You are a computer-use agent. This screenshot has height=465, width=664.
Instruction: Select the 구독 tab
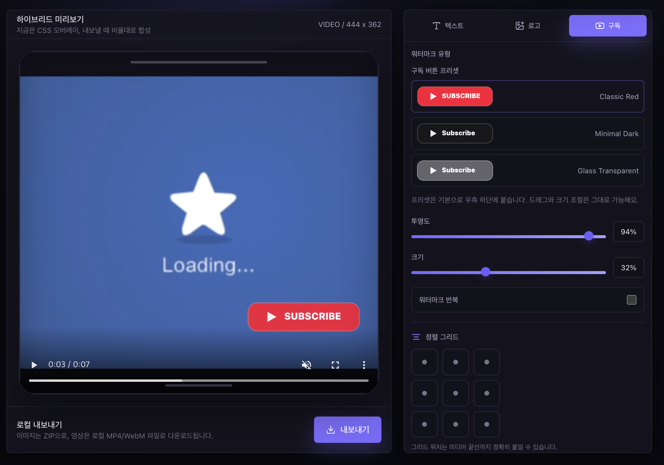(x=608, y=26)
